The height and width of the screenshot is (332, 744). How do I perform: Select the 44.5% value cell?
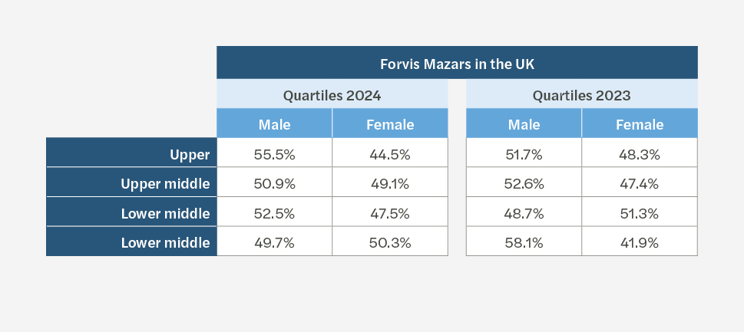(390, 154)
